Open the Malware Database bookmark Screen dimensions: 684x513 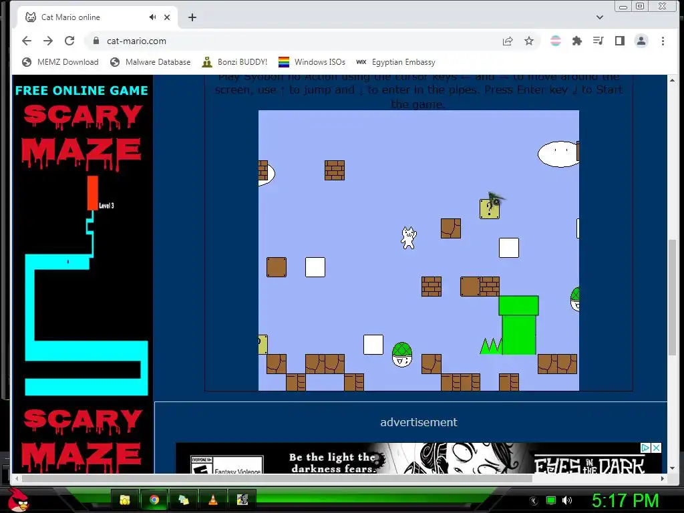coord(150,62)
